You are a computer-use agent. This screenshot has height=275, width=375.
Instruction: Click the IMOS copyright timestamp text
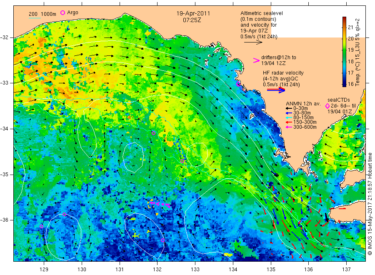coord(370,204)
